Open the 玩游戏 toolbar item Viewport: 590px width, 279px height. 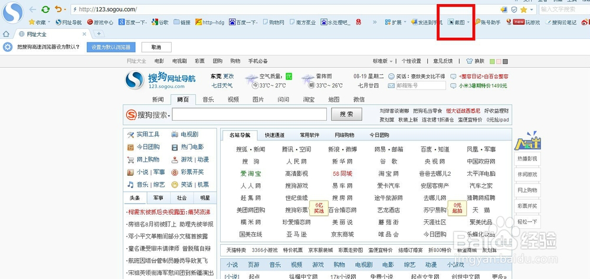tap(523, 22)
